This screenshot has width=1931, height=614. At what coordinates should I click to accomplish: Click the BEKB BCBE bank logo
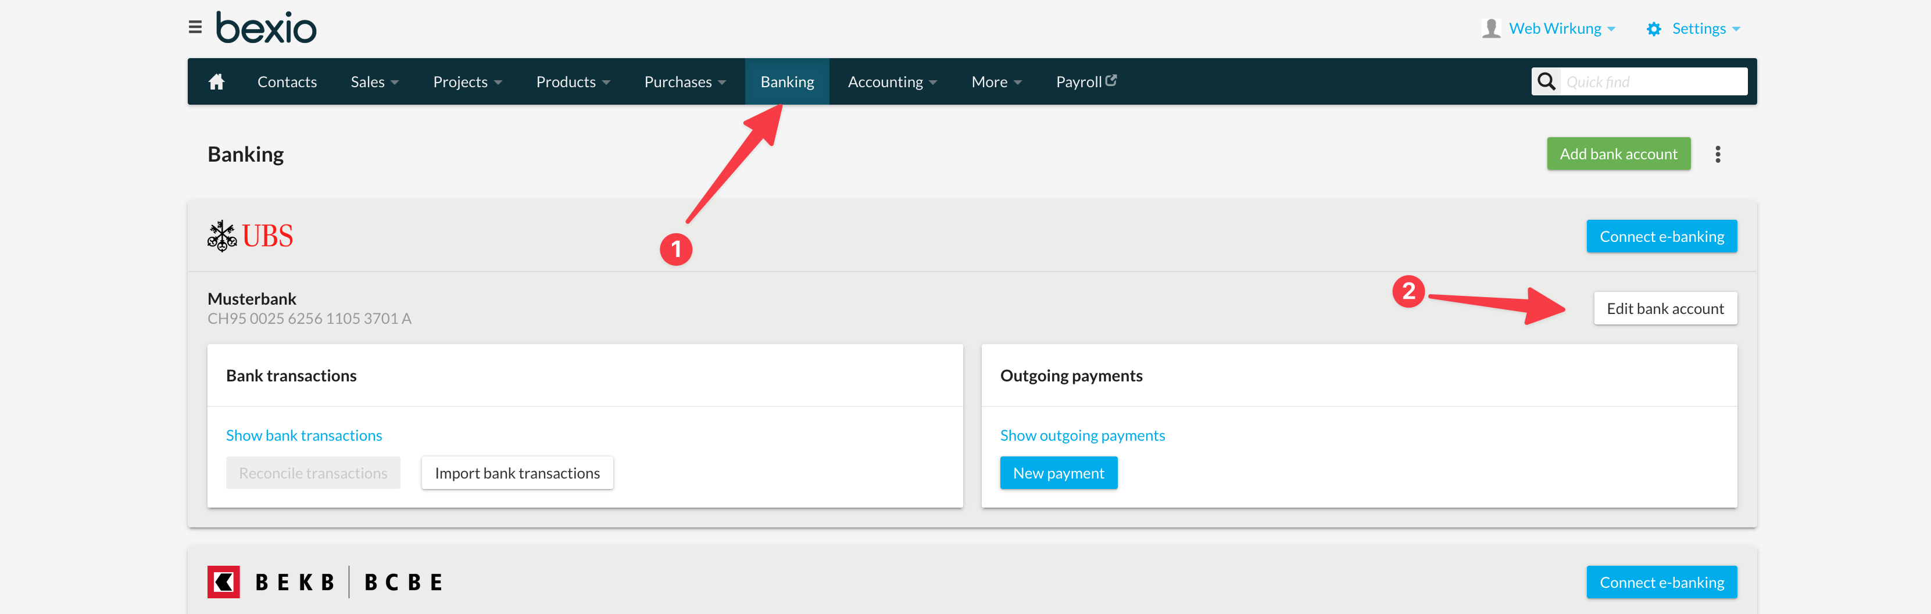tap(326, 582)
